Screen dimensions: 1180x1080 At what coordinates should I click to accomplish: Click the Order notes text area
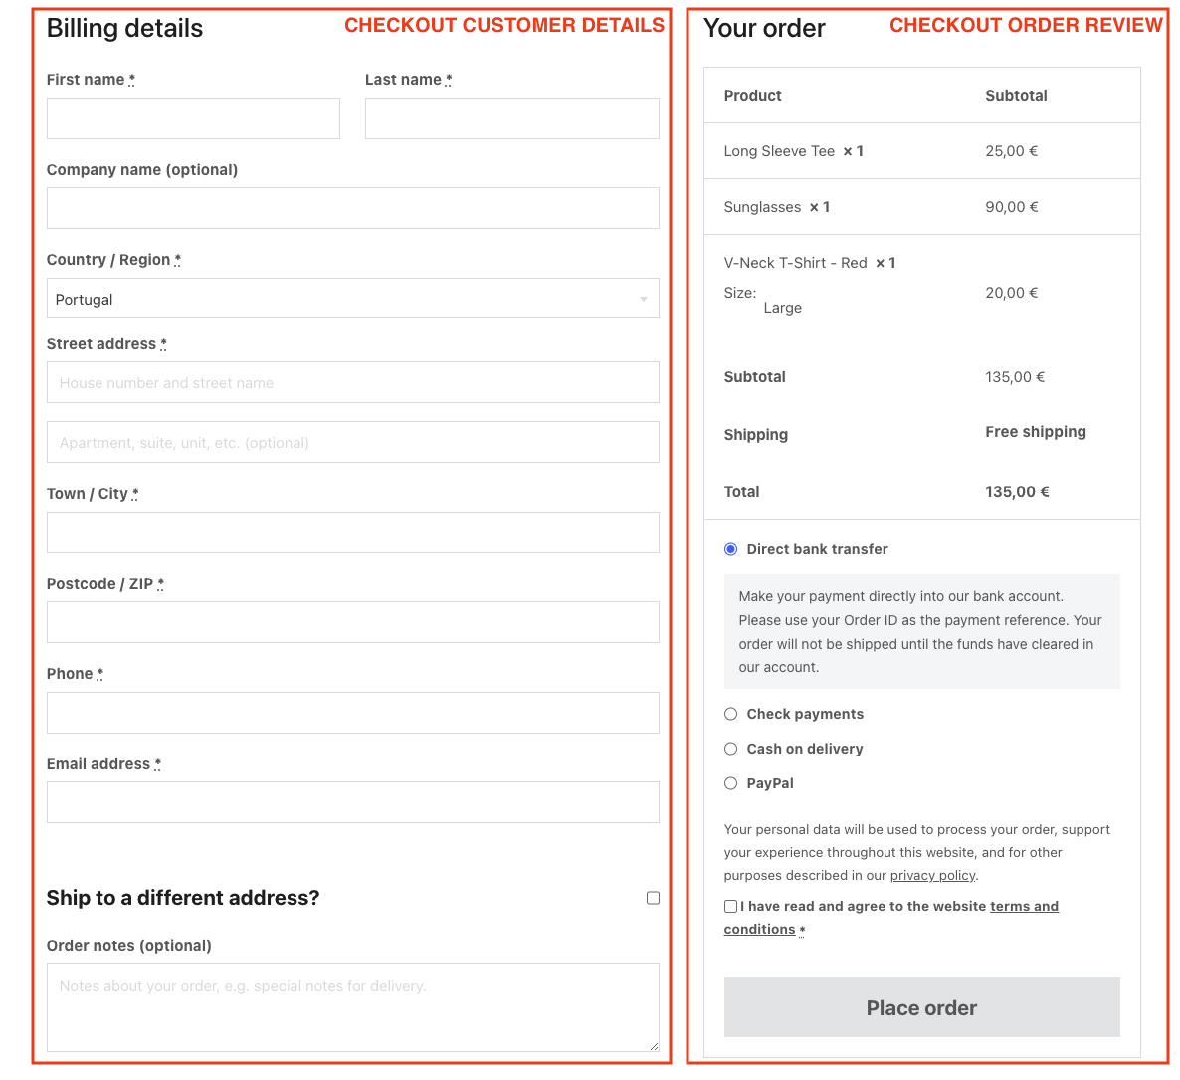click(x=352, y=1006)
